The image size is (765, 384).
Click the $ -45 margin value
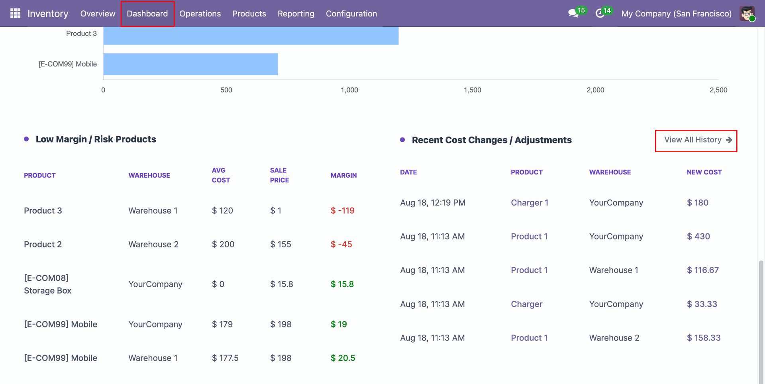pos(341,244)
